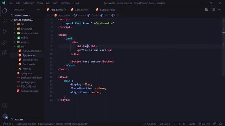This screenshot has width=225, height=126.
Task: Click the Ln 8, Col 20 indicator
Action: coord(150,124)
